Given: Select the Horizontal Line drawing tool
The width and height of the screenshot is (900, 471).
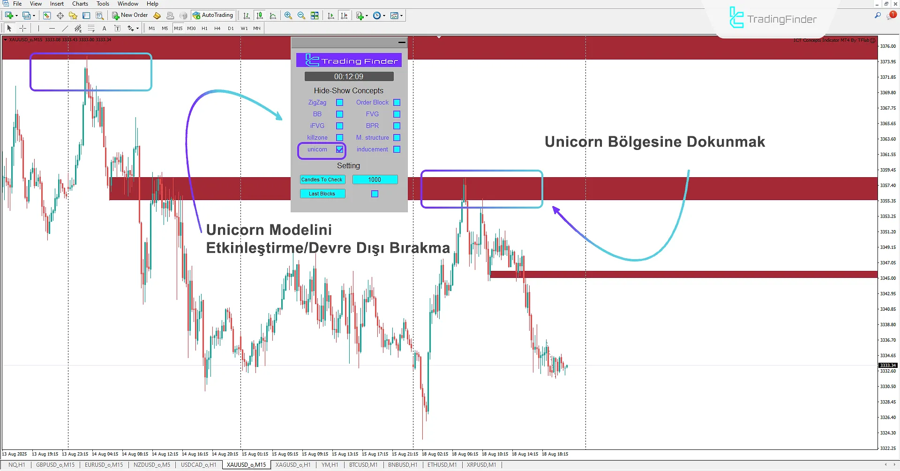Looking at the screenshot, I should [52, 28].
